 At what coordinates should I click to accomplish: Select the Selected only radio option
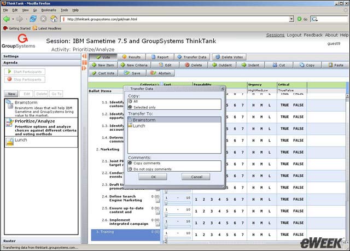coord(130,107)
